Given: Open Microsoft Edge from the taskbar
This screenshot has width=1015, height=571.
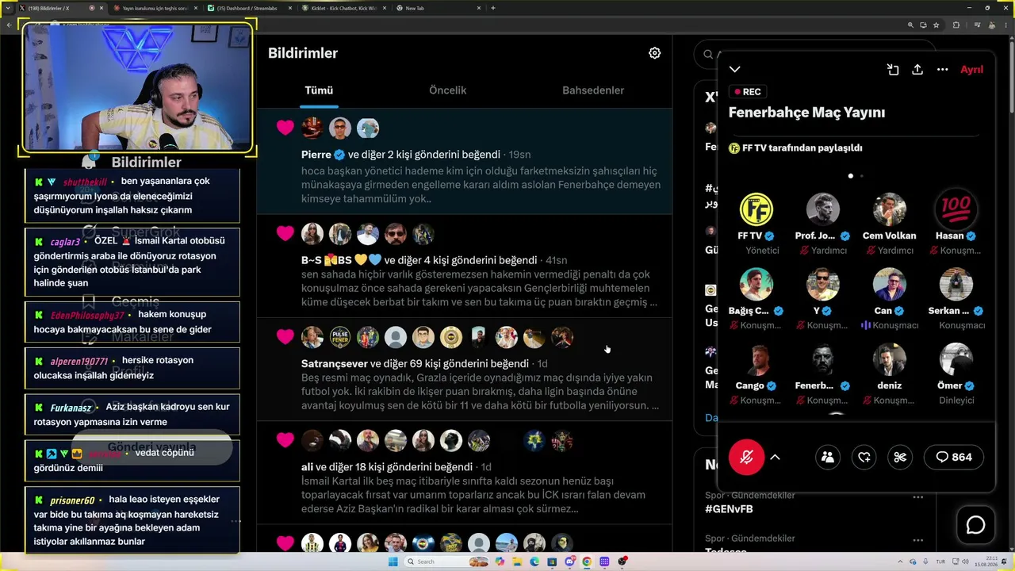Looking at the screenshot, I should (534, 561).
